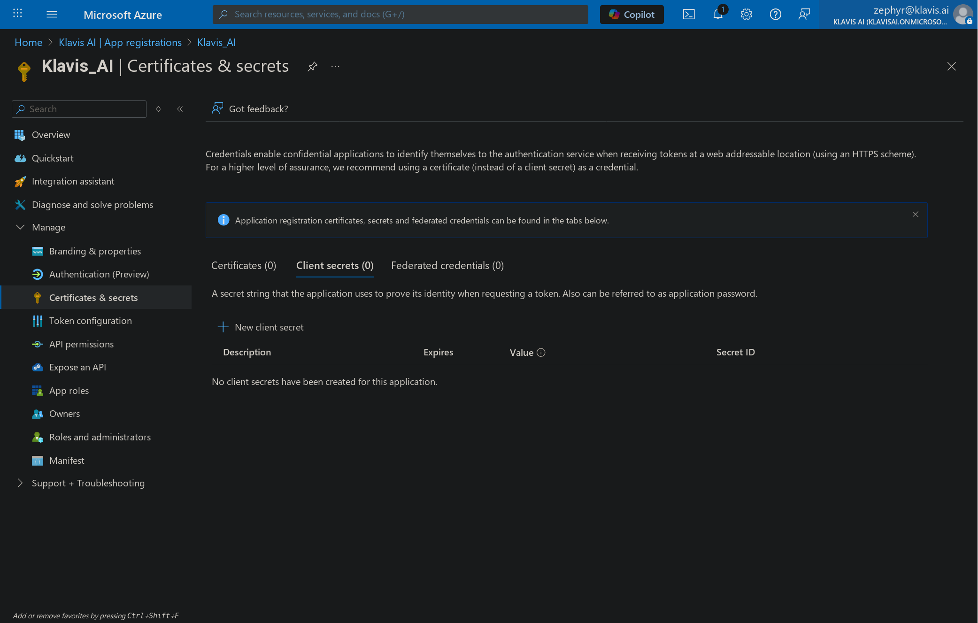Click the Copilot button
978x623 pixels.
coord(631,15)
